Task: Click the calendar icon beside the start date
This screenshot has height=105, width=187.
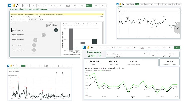Action: pyautogui.click(x=113, y=54)
